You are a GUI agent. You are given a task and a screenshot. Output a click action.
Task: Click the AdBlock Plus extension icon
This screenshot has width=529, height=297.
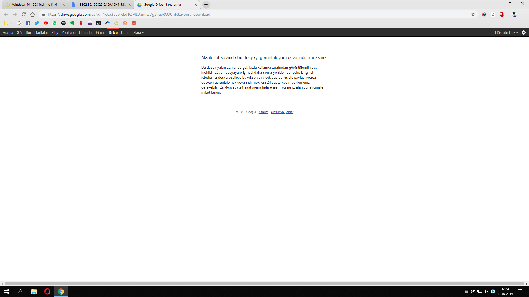coord(502,14)
